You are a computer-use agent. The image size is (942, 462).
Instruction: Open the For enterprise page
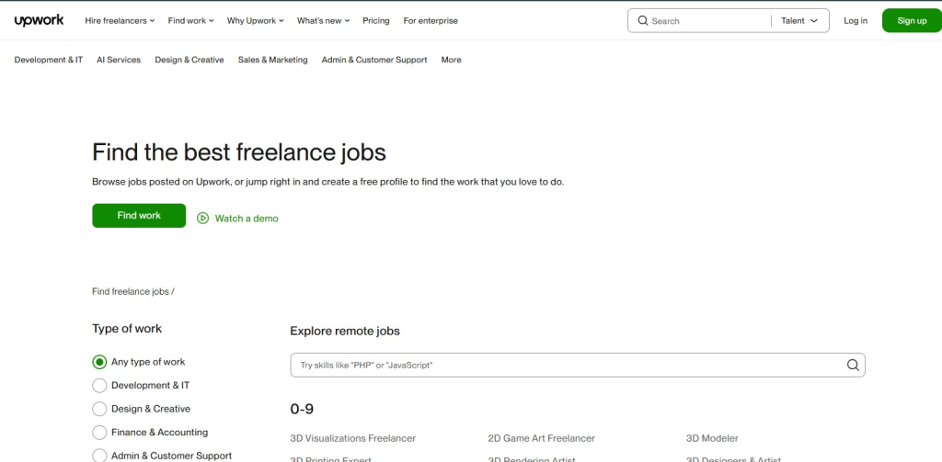coord(431,20)
